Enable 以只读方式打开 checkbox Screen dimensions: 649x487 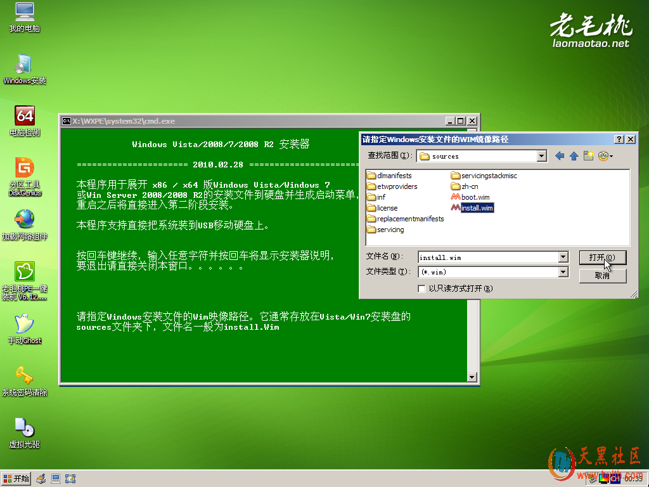(x=422, y=289)
